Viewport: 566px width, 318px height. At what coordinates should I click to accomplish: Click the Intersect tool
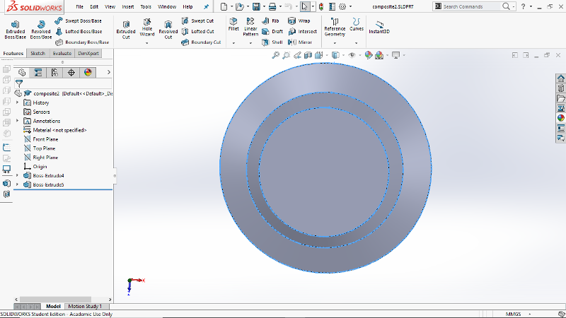pos(303,31)
